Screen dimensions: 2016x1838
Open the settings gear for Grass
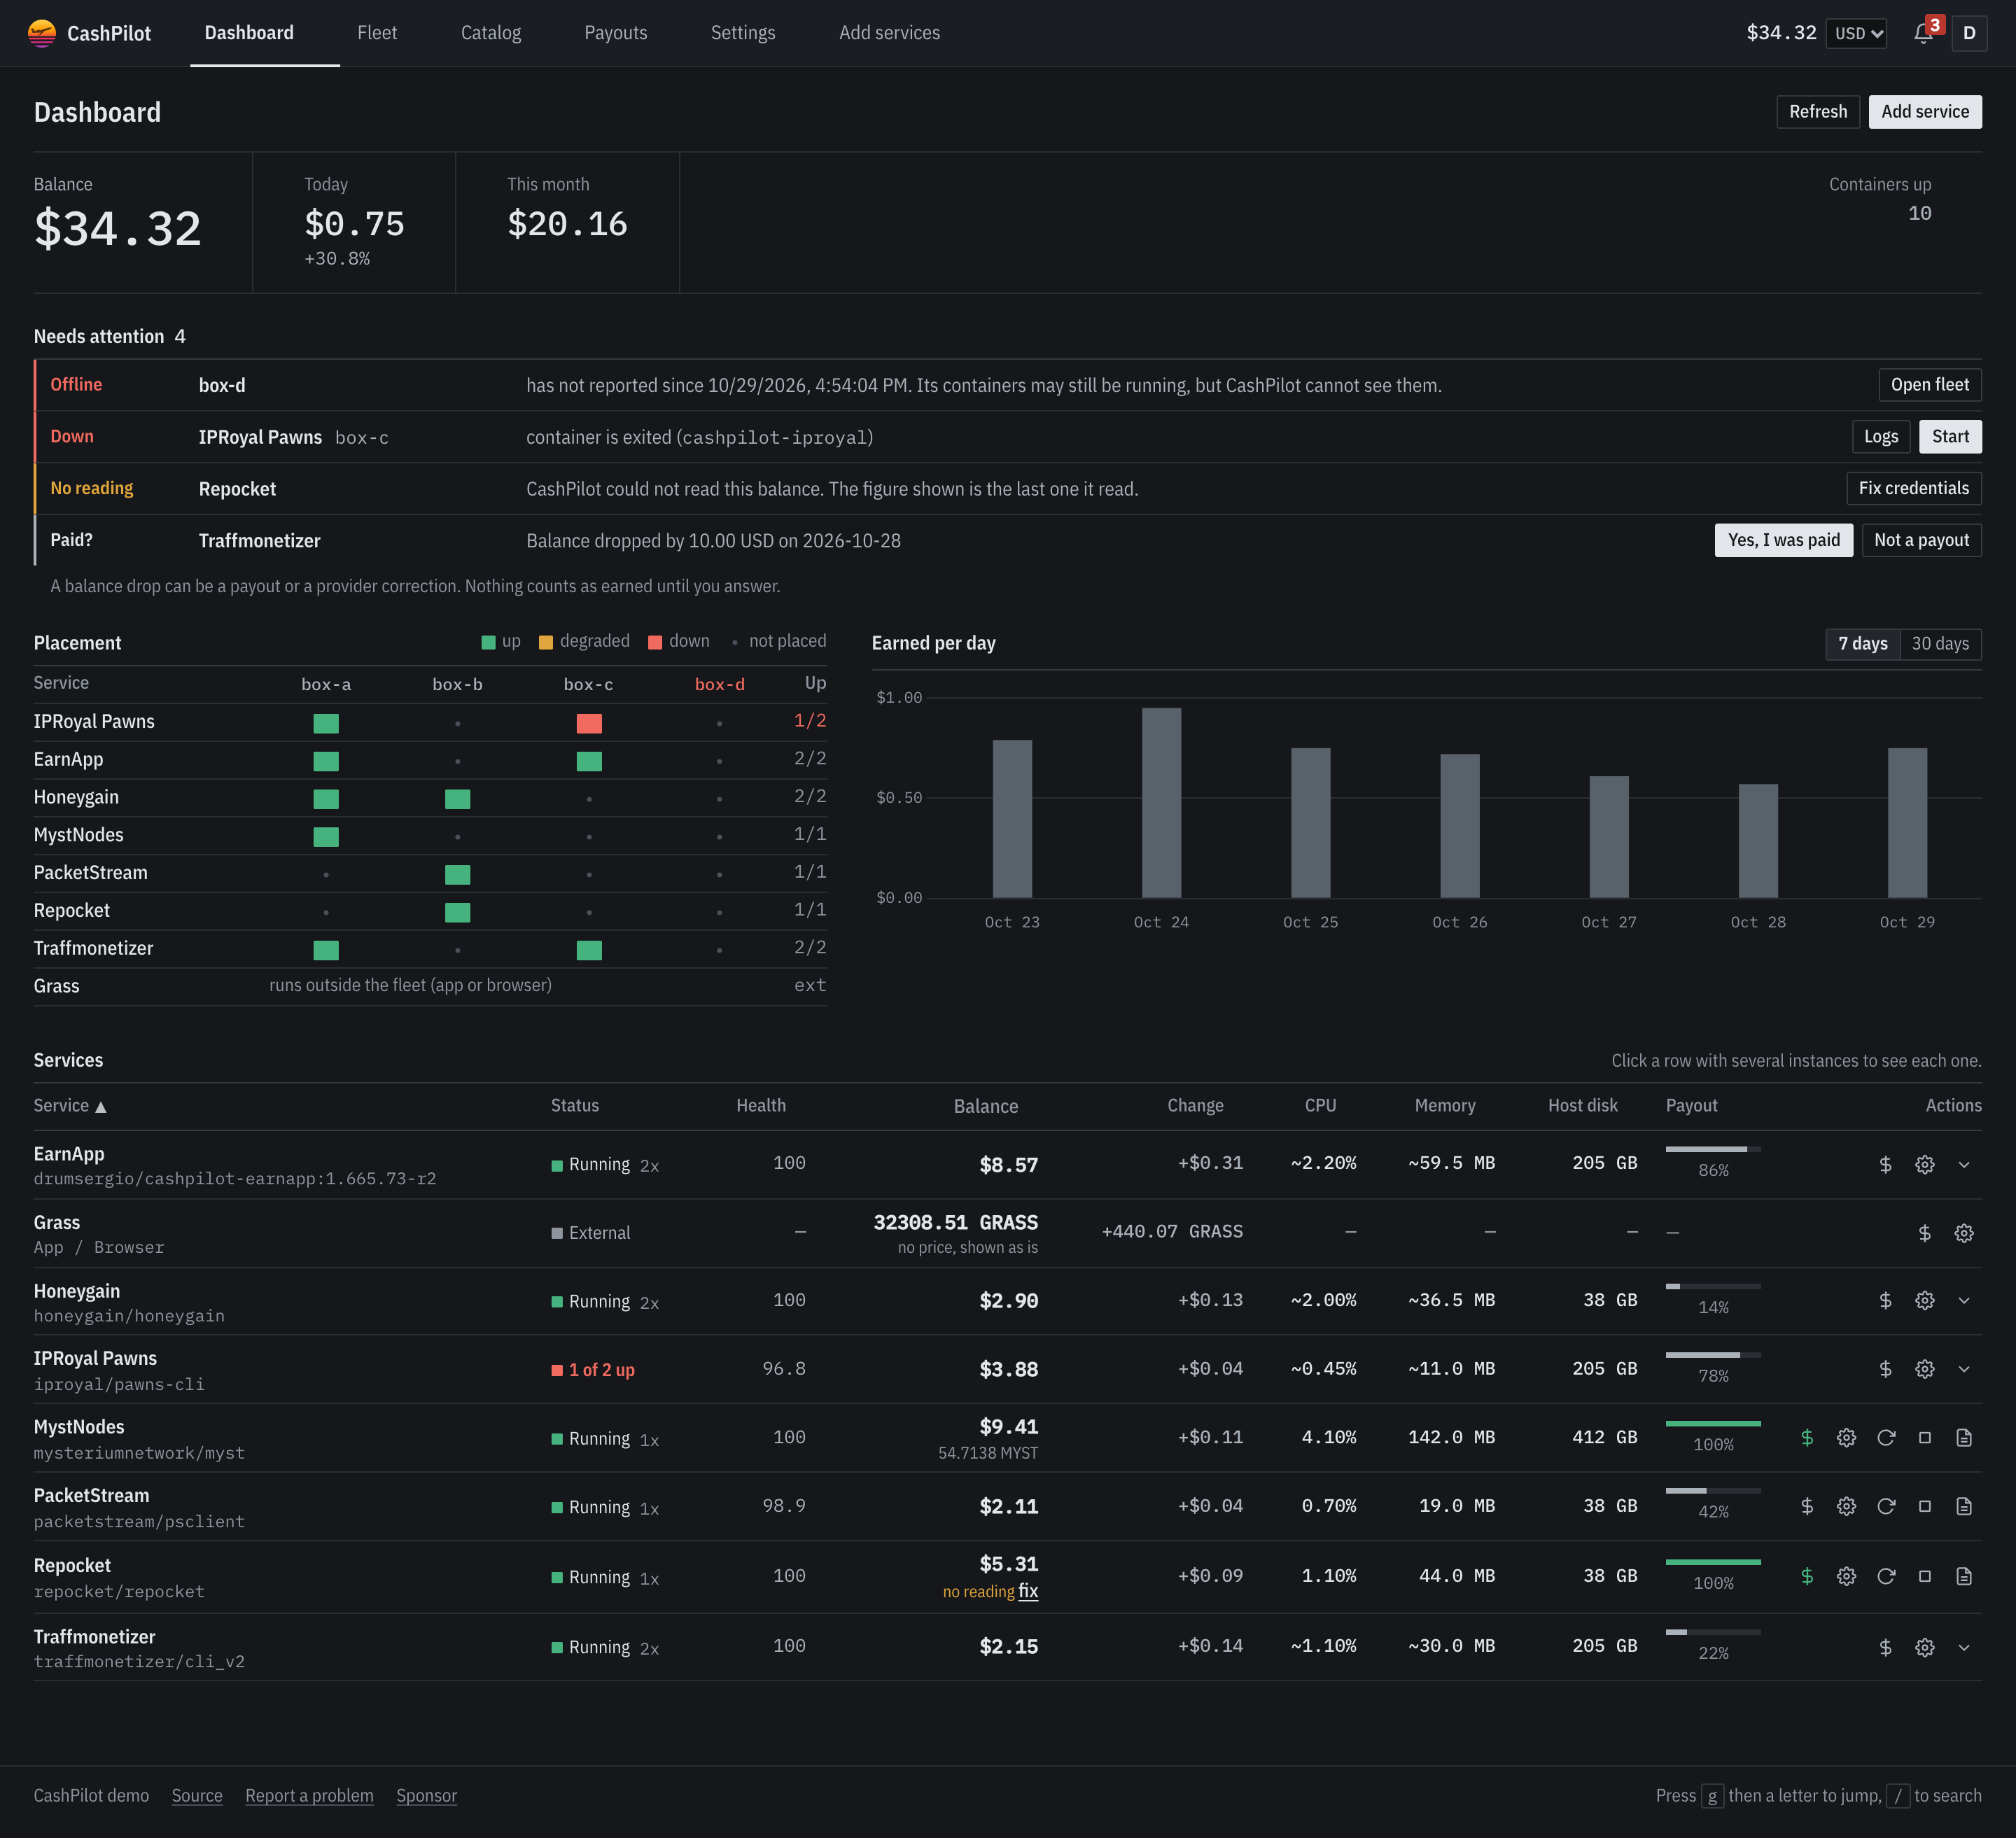[x=1964, y=1233]
